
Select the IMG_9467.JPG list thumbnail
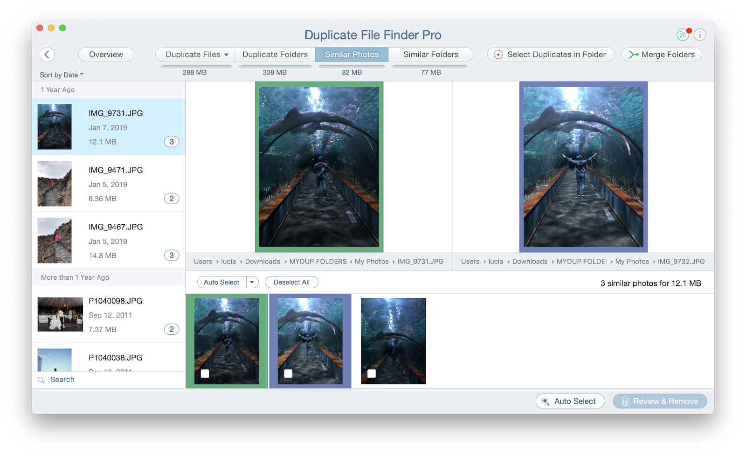point(55,241)
